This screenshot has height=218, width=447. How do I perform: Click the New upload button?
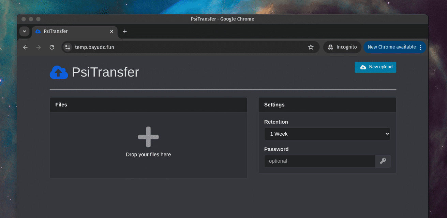(375, 67)
